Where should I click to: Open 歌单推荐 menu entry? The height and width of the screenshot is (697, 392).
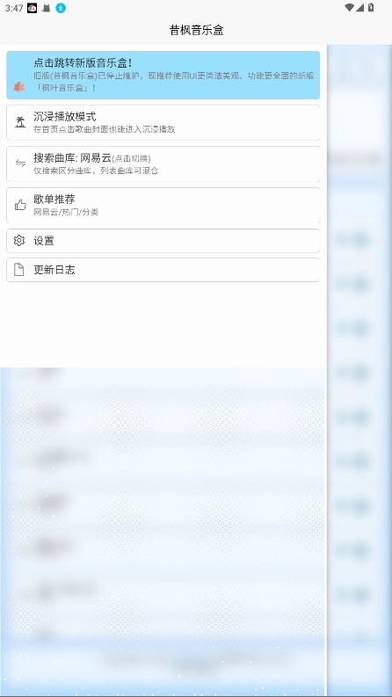pyautogui.click(x=163, y=206)
